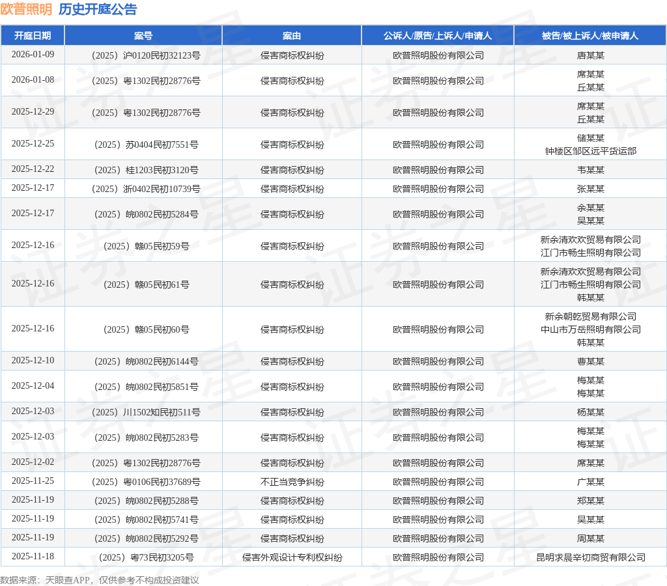Click 侵害商标权纠纷 in 沪0120民初32123号 row
The height and width of the screenshot is (586, 667).
[x=292, y=55]
